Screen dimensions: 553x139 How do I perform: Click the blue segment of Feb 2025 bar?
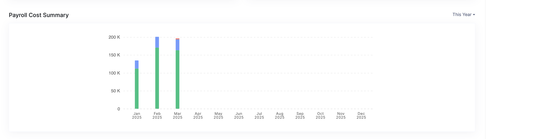[157, 42]
